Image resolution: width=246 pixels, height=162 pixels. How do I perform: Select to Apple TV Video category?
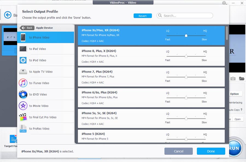point(46,72)
